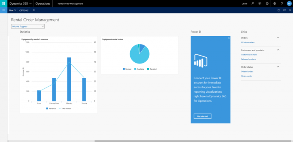
Task: Open Released products link
Action: (x=249, y=59)
